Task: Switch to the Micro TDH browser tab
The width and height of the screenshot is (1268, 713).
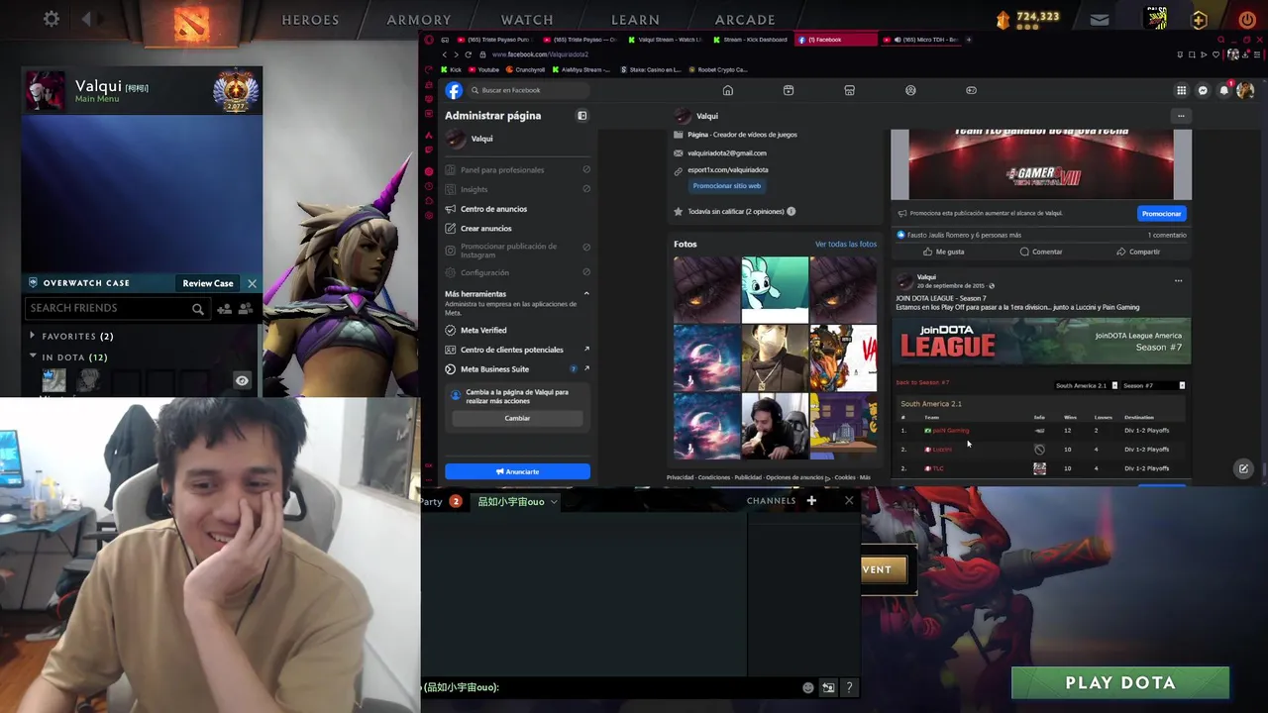Action: pos(921,40)
